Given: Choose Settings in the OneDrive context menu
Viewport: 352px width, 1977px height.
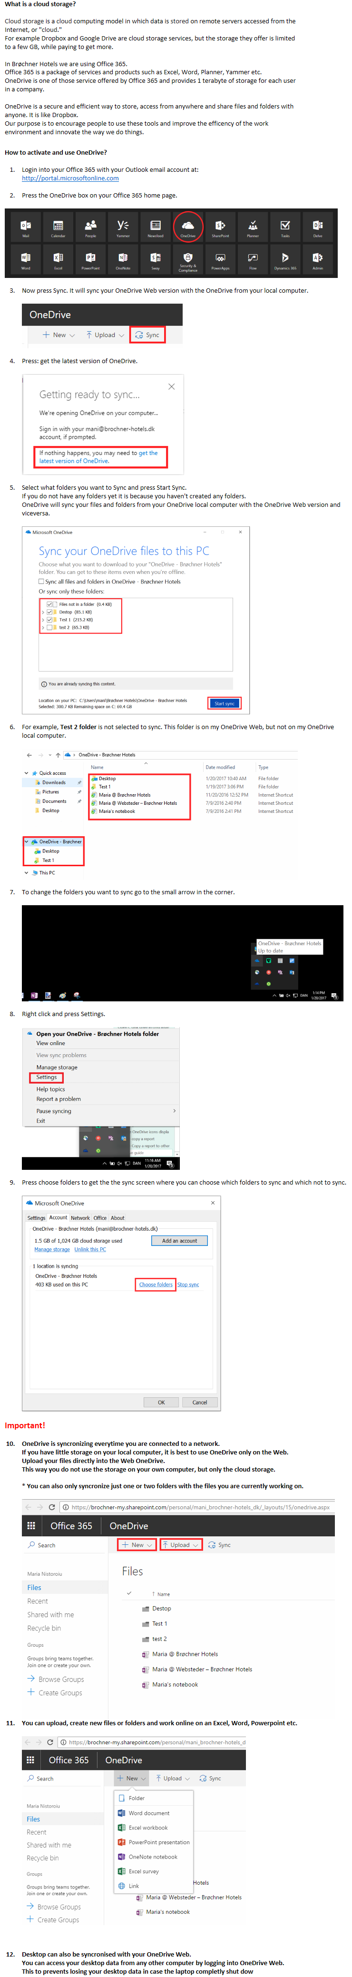Looking at the screenshot, I should coord(46,1078).
